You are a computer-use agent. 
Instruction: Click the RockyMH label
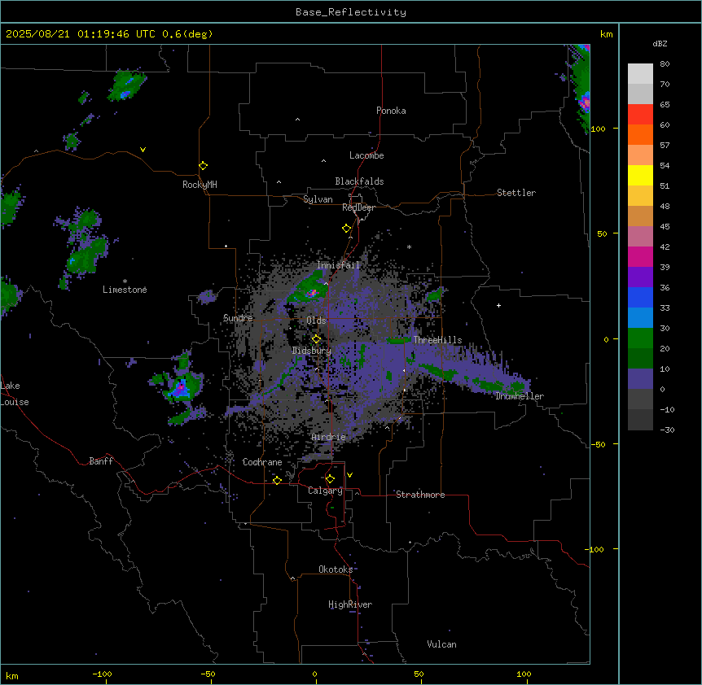coord(200,185)
